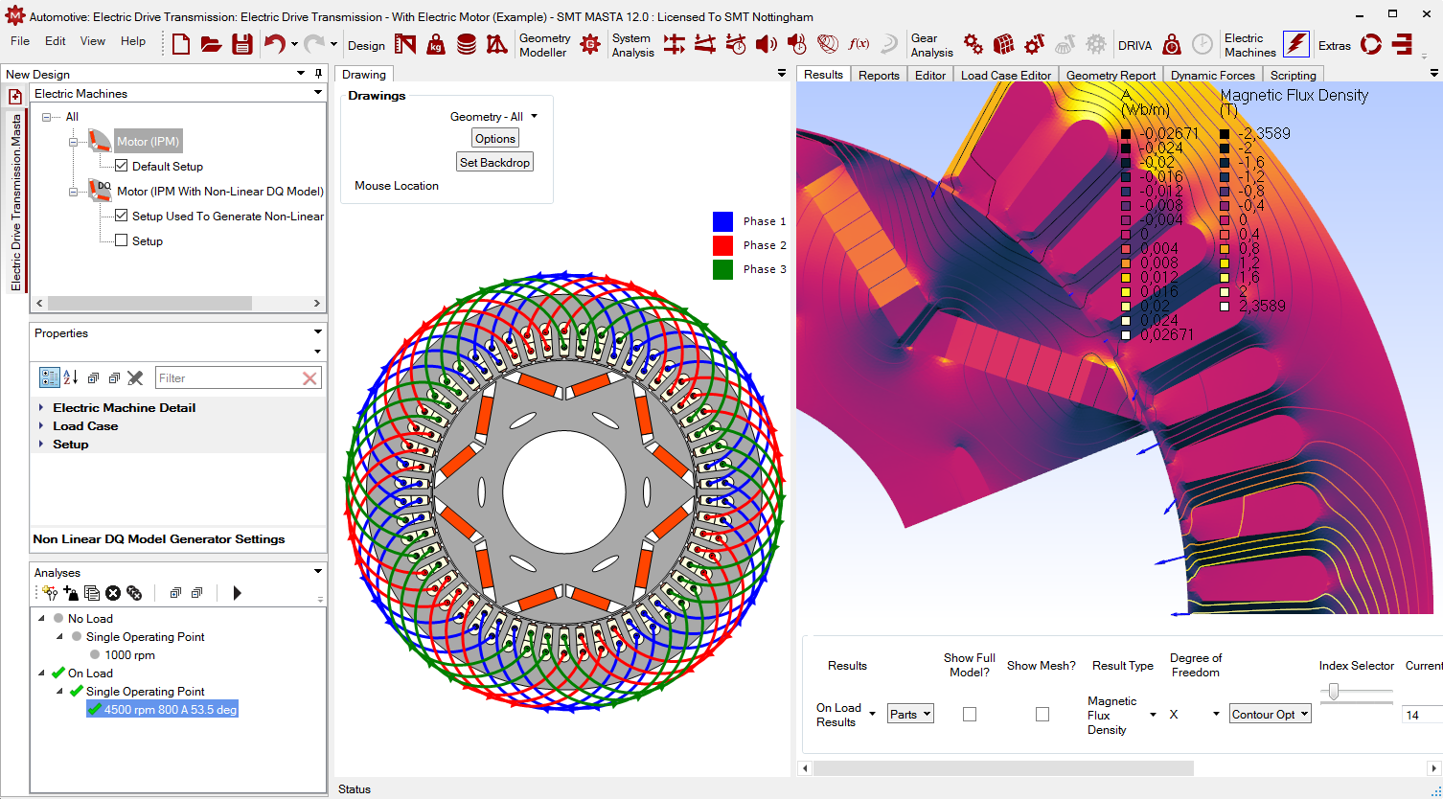Image resolution: width=1443 pixels, height=799 pixels.
Task: Uncheck the Default Setup checkbox
Action: (x=121, y=166)
